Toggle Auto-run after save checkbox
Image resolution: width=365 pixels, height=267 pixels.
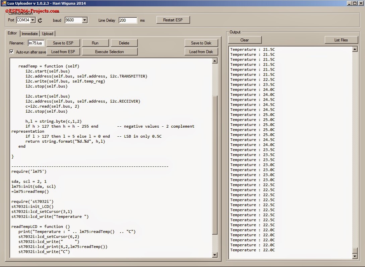(x=11, y=51)
